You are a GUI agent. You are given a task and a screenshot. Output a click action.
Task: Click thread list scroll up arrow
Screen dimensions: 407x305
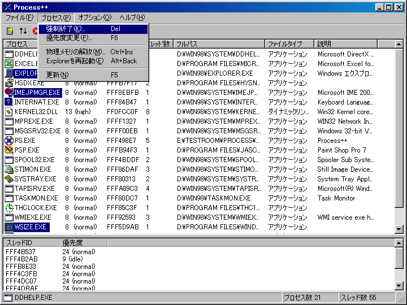coord(399,243)
